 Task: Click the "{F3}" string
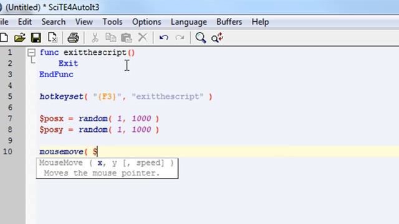coord(107,96)
